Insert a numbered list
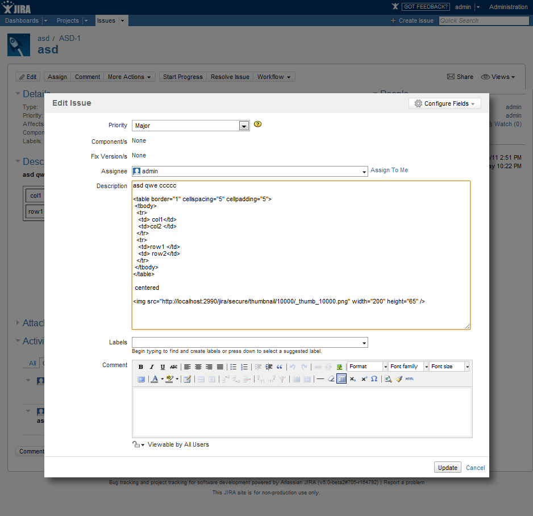The image size is (533, 516). click(244, 367)
